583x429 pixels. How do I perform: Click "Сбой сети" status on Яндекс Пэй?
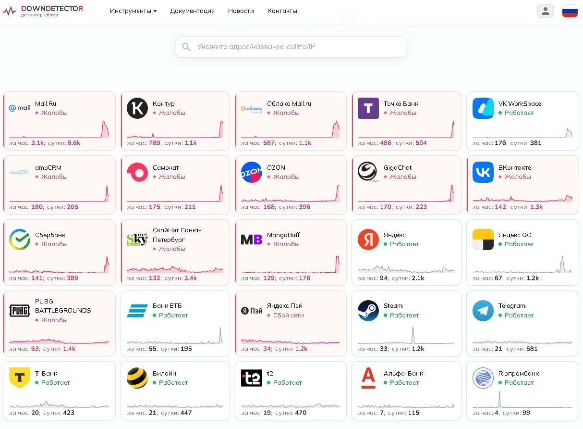286,315
